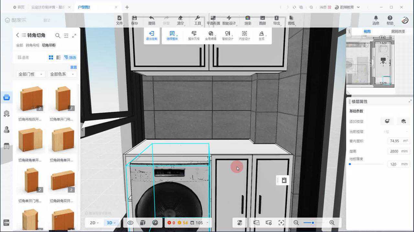Adjust the 地板厚度 floor thickness slider
Viewport: 414px width, 232px height.
pos(366,164)
